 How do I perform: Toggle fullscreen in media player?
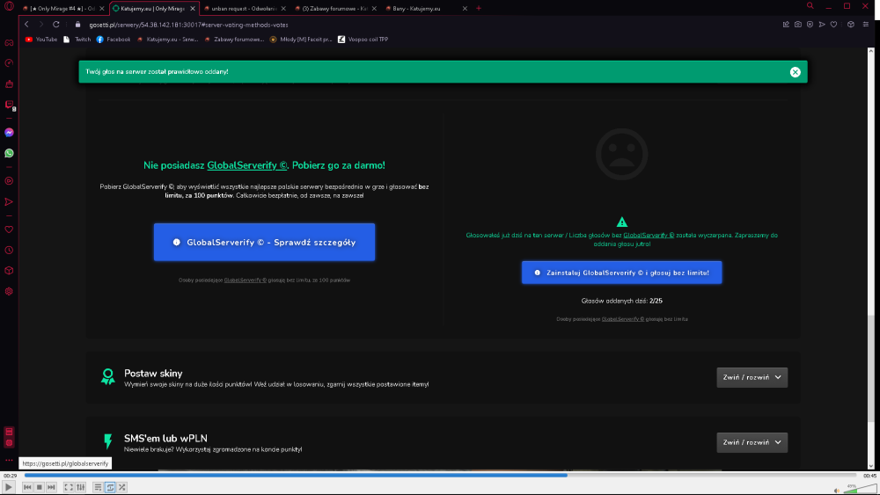point(69,487)
